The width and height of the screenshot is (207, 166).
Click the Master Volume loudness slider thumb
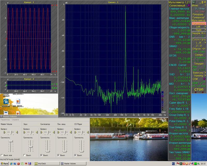coord(11,141)
